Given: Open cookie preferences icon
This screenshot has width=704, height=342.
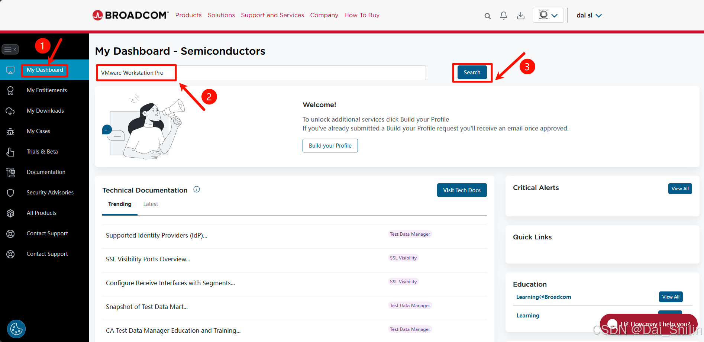Looking at the screenshot, I should [x=16, y=329].
